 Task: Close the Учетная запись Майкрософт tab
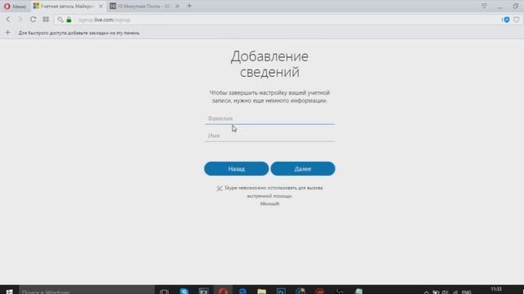[101, 6]
